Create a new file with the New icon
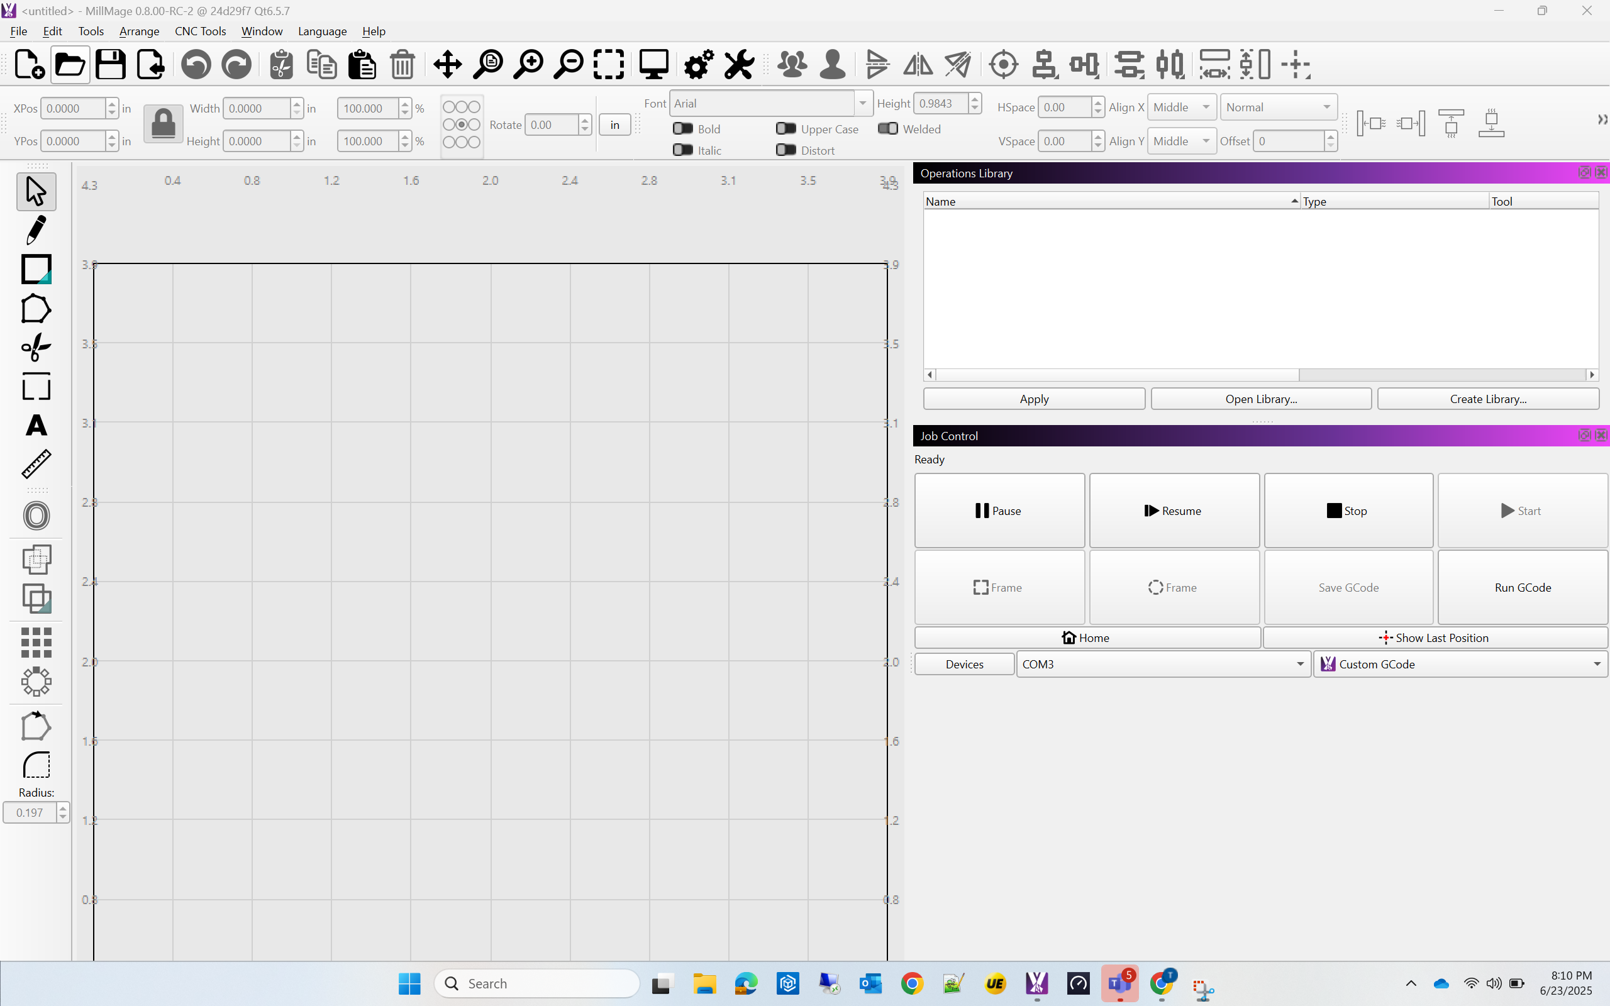The width and height of the screenshot is (1610, 1006). [30, 65]
